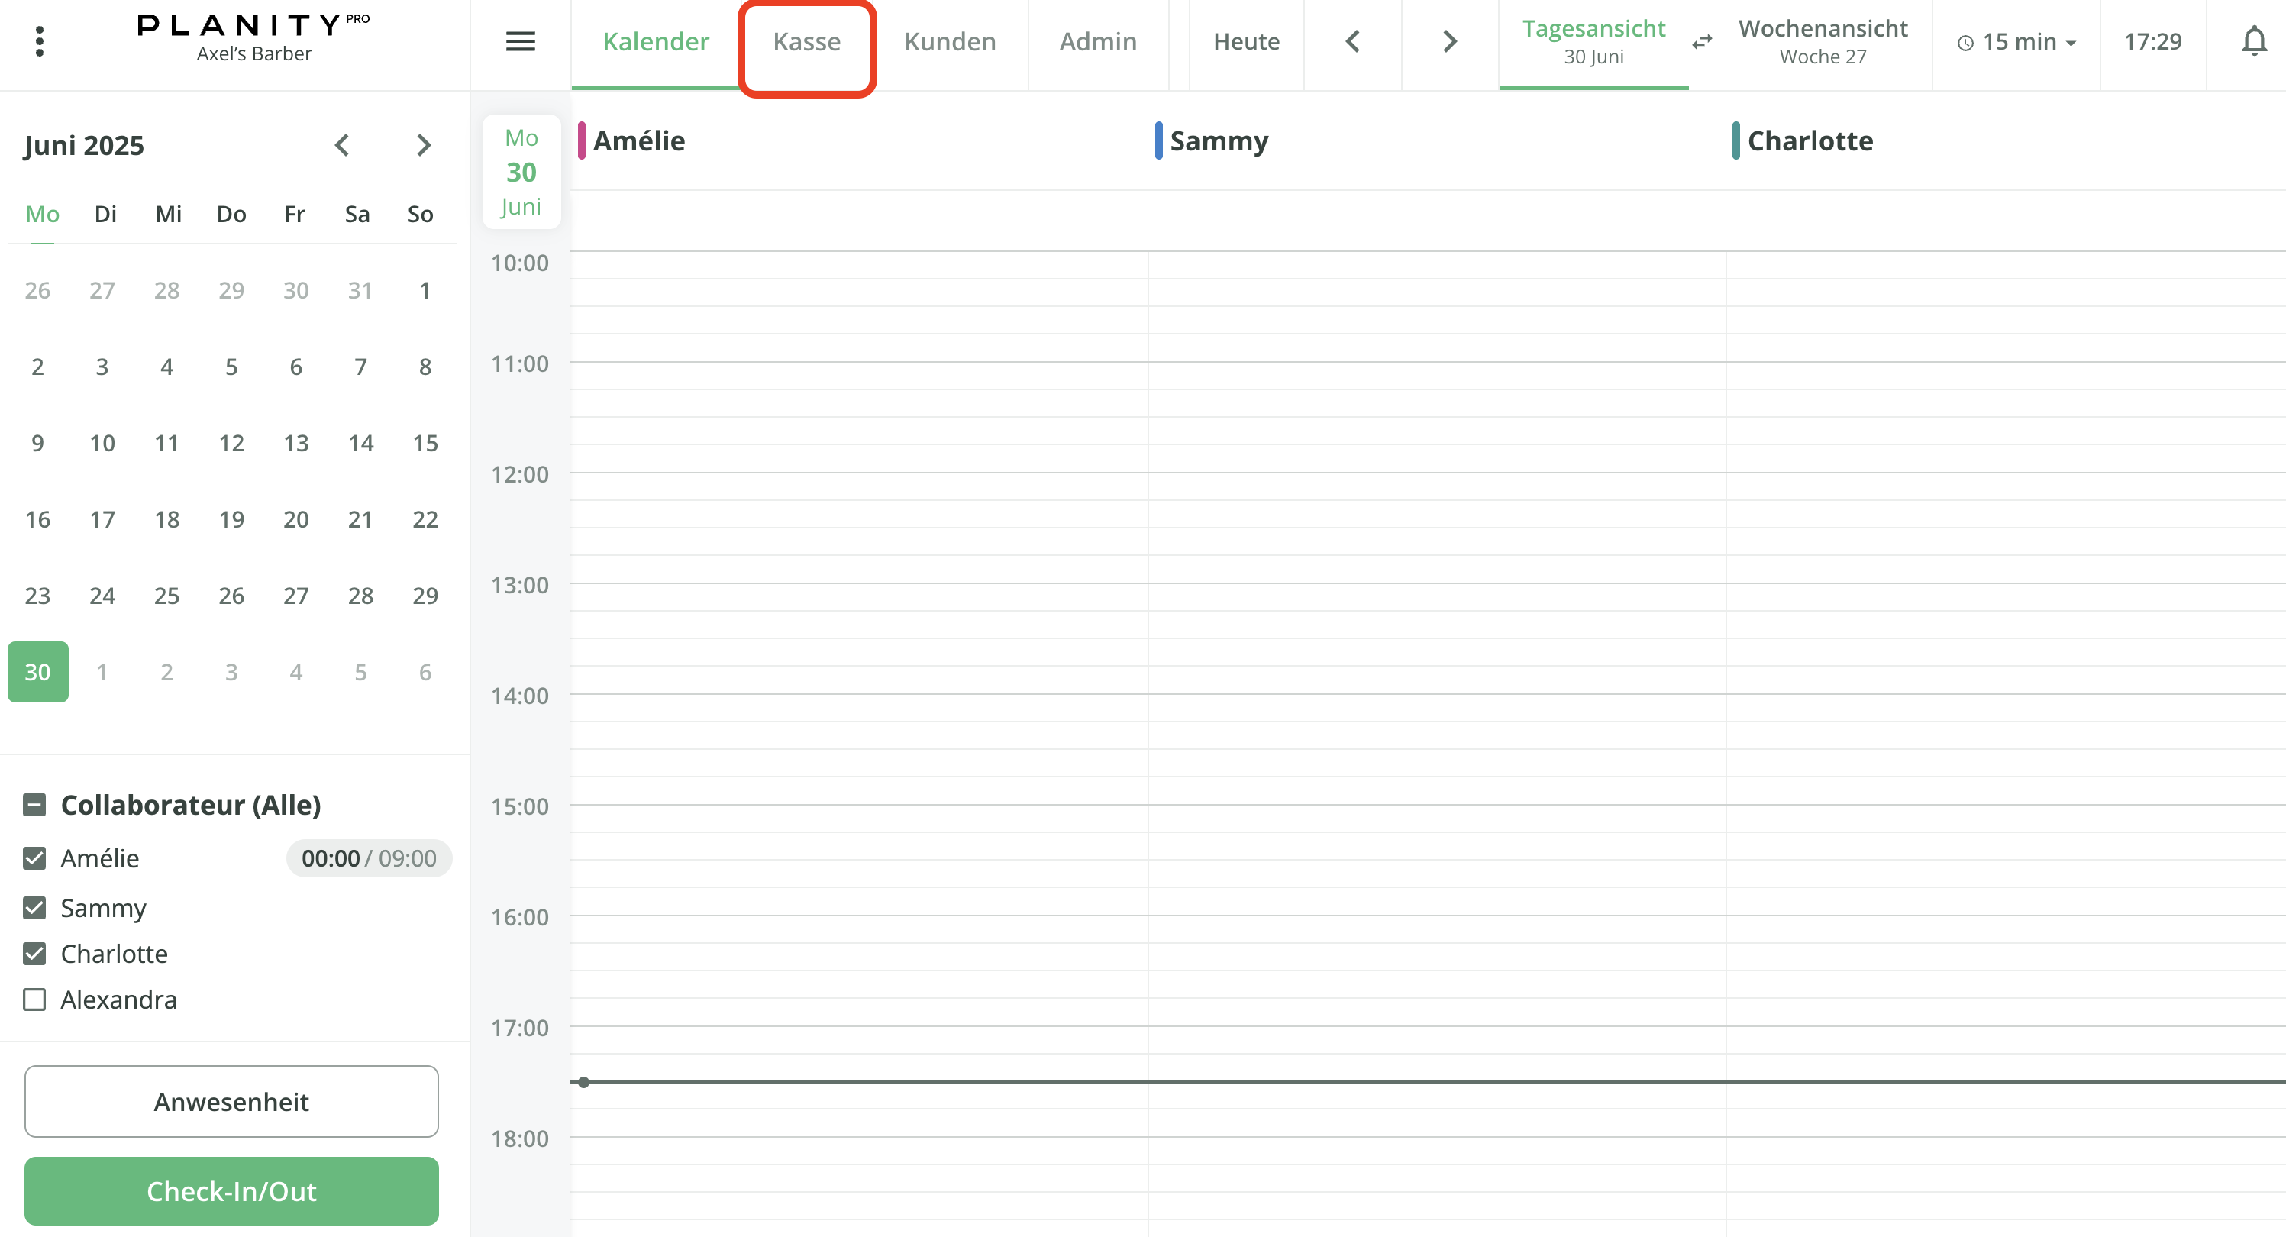Click the Anwesenheit button
This screenshot has height=1237, width=2286.
(231, 1101)
